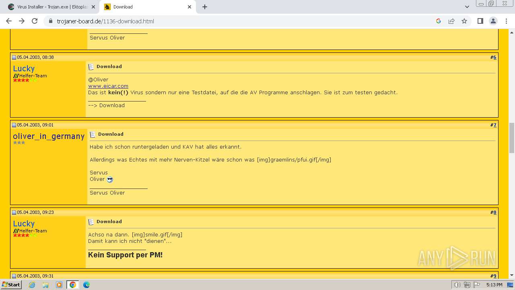Switch to the Download tab
Image resolution: width=515 pixels, height=290 pixels.
pos(148,7)
